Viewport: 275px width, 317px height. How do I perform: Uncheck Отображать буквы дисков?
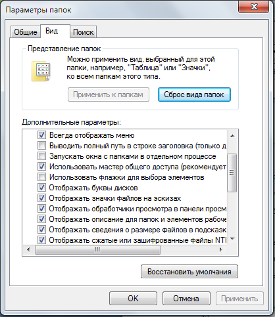pos(41,188)
